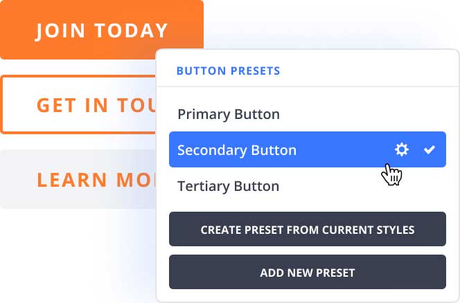Open Secondary Button preset settings gear
Viewport: 460px width, 303px height.
pos(401,149)
